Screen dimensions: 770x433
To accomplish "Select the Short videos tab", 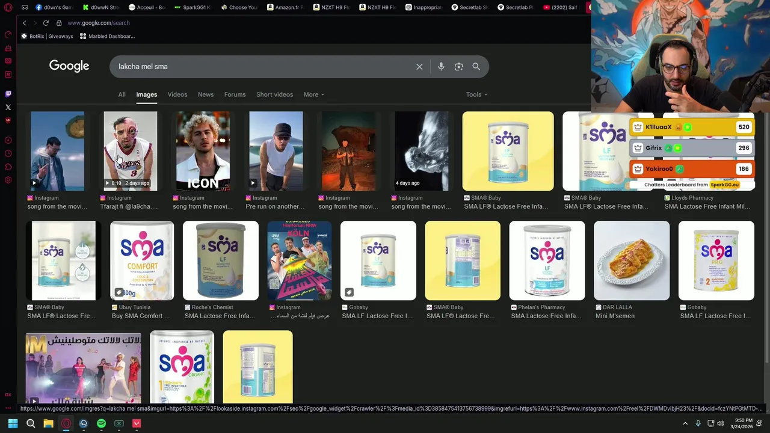I will (x=274, y=94).
